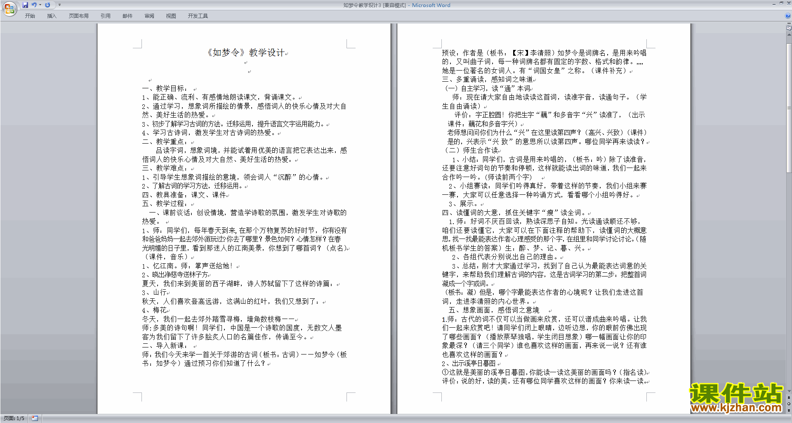Click the macro recording icon in status bar
The width and height of the screenshot is (792, 423).
[35, 418]
